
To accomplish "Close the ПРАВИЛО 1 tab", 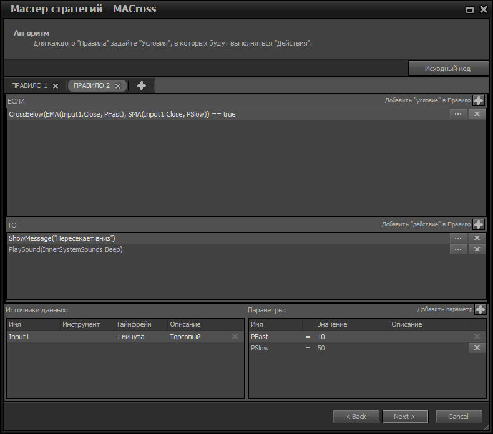I will (x=56, y=86).
